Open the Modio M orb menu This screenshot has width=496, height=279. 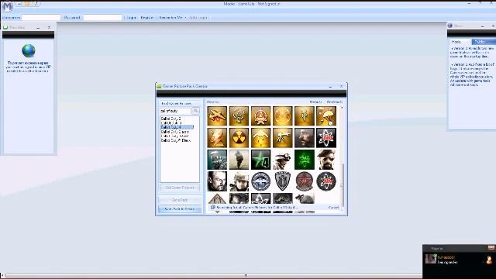7,6
